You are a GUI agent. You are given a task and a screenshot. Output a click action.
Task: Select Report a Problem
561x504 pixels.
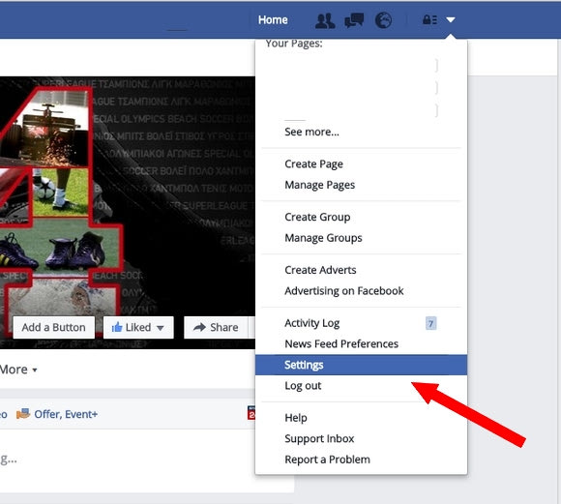coord(327,460)
